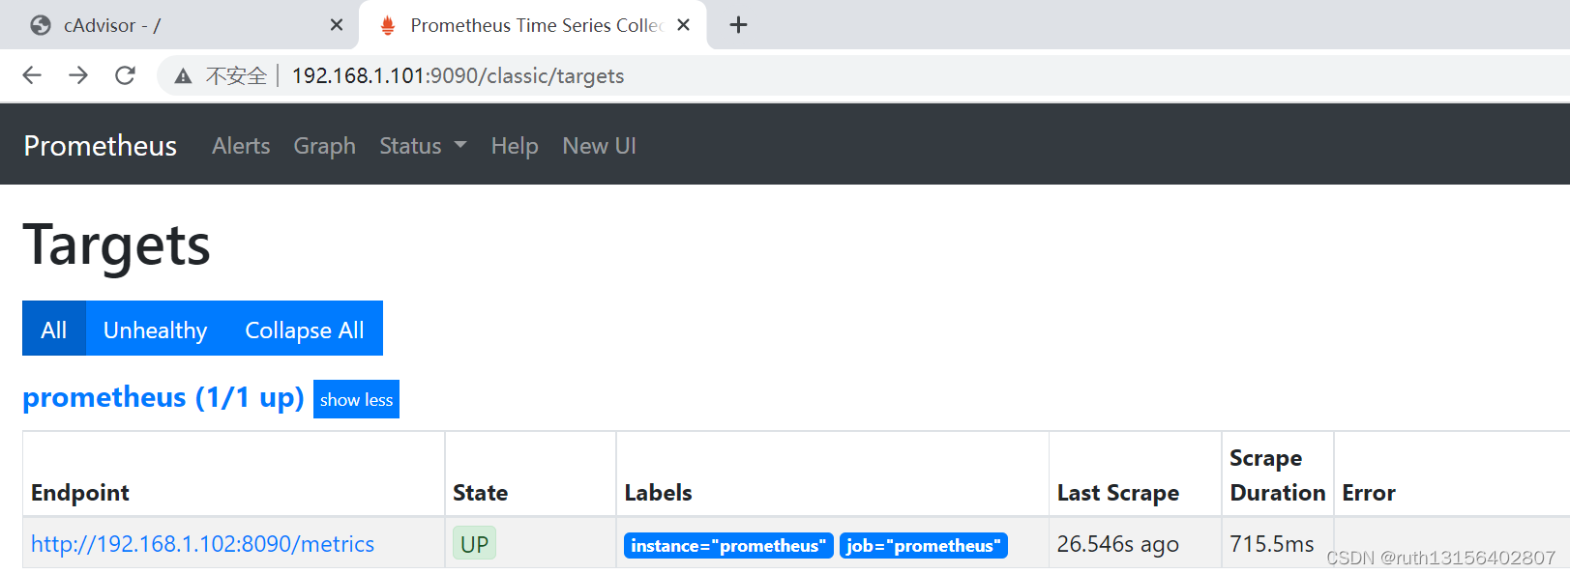Collapse job with show less button
The width and height of the screenshot is (1570, 574).
356,399
